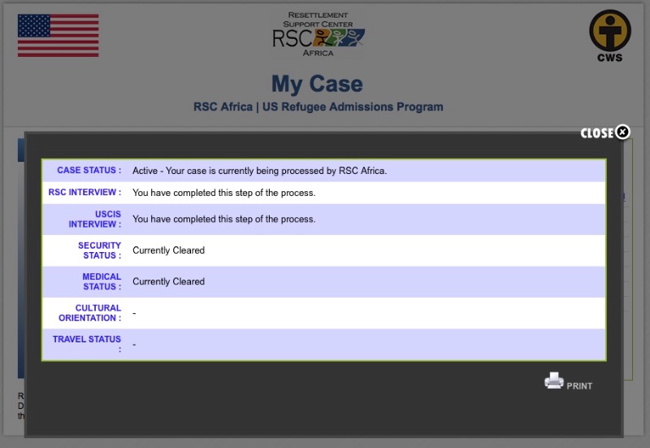
Task: Click the printer icon
Action: (x=554, y=381)
